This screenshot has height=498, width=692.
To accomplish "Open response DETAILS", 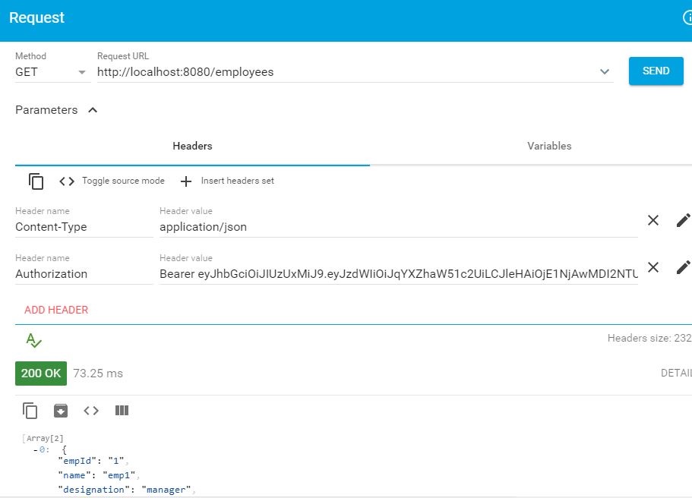I will coord(676,373).
